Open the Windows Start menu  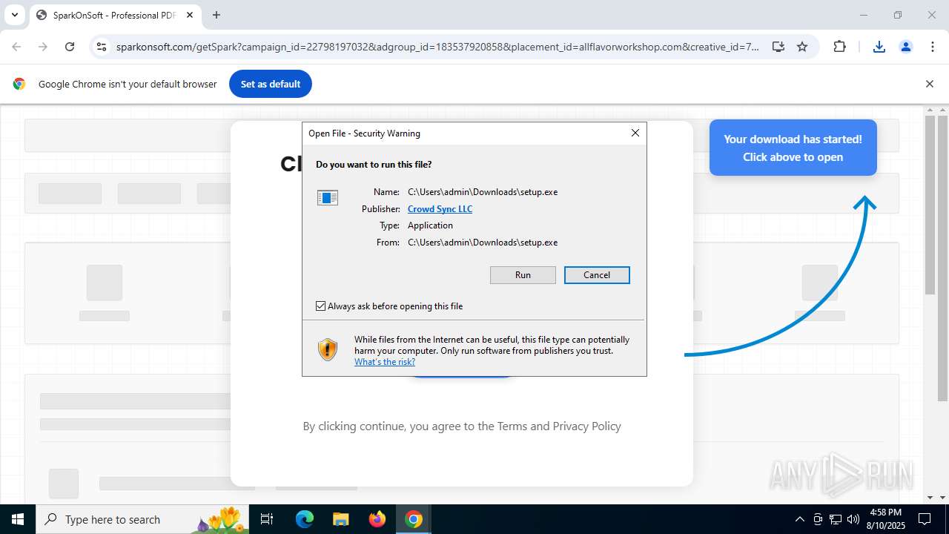(18, 519)
